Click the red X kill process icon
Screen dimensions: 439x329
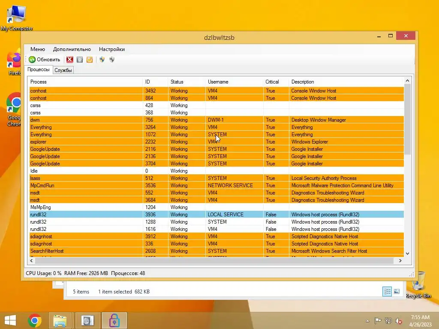(x=70, y=59)
